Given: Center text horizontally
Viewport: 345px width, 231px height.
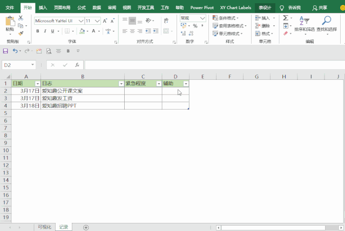Looking at the screenshot, I should pos(132,31).
